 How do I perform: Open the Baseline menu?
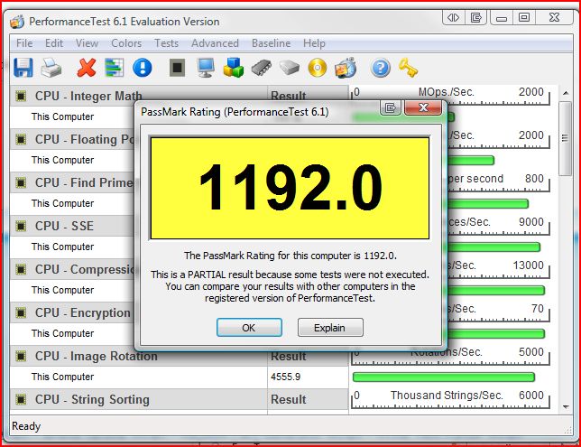click(271, 43)
